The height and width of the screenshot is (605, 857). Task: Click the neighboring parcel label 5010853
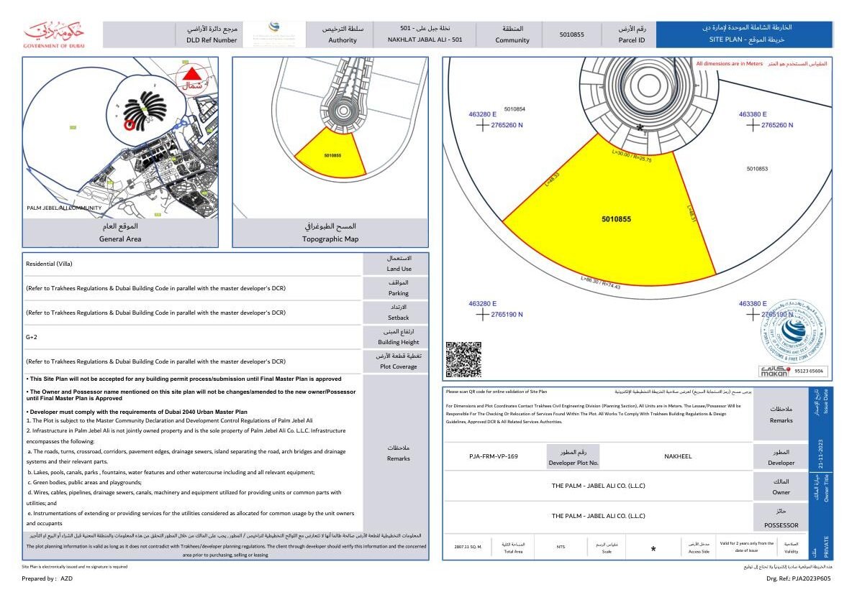(757, 169)
